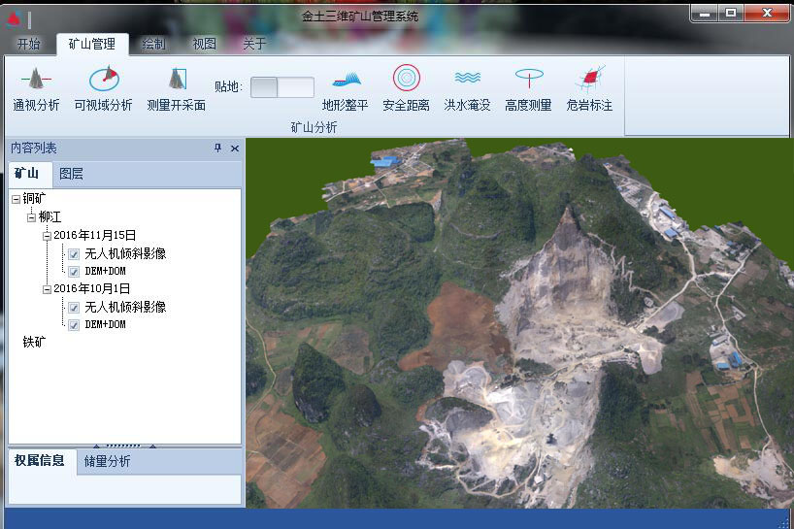Open the 储量分析 tab

pyautogui.click(x=107, y=461)
